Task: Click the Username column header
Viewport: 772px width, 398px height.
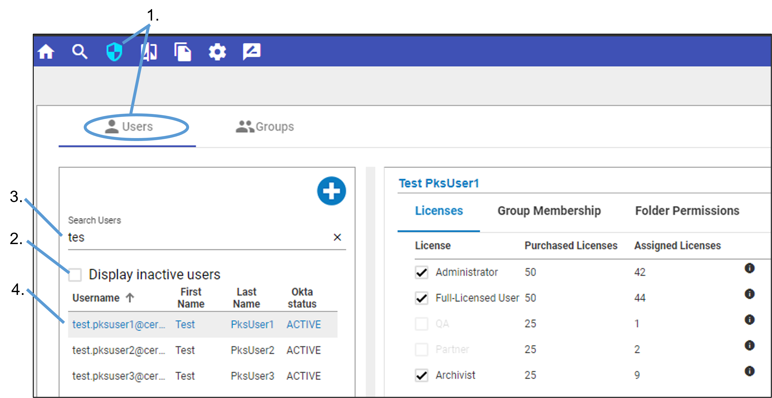Action: coord(96,298)
